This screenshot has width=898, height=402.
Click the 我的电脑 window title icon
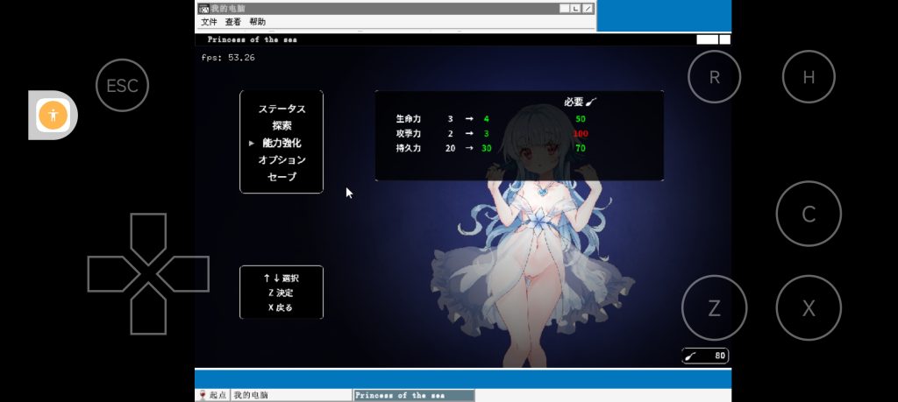tap(203, 9)
